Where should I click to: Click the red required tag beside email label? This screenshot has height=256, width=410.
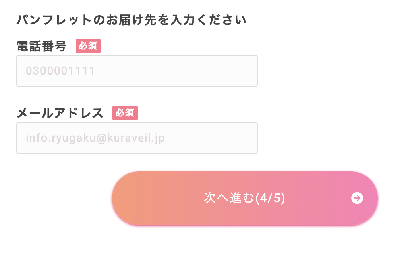pyautogui.click(x=125, y=113)
